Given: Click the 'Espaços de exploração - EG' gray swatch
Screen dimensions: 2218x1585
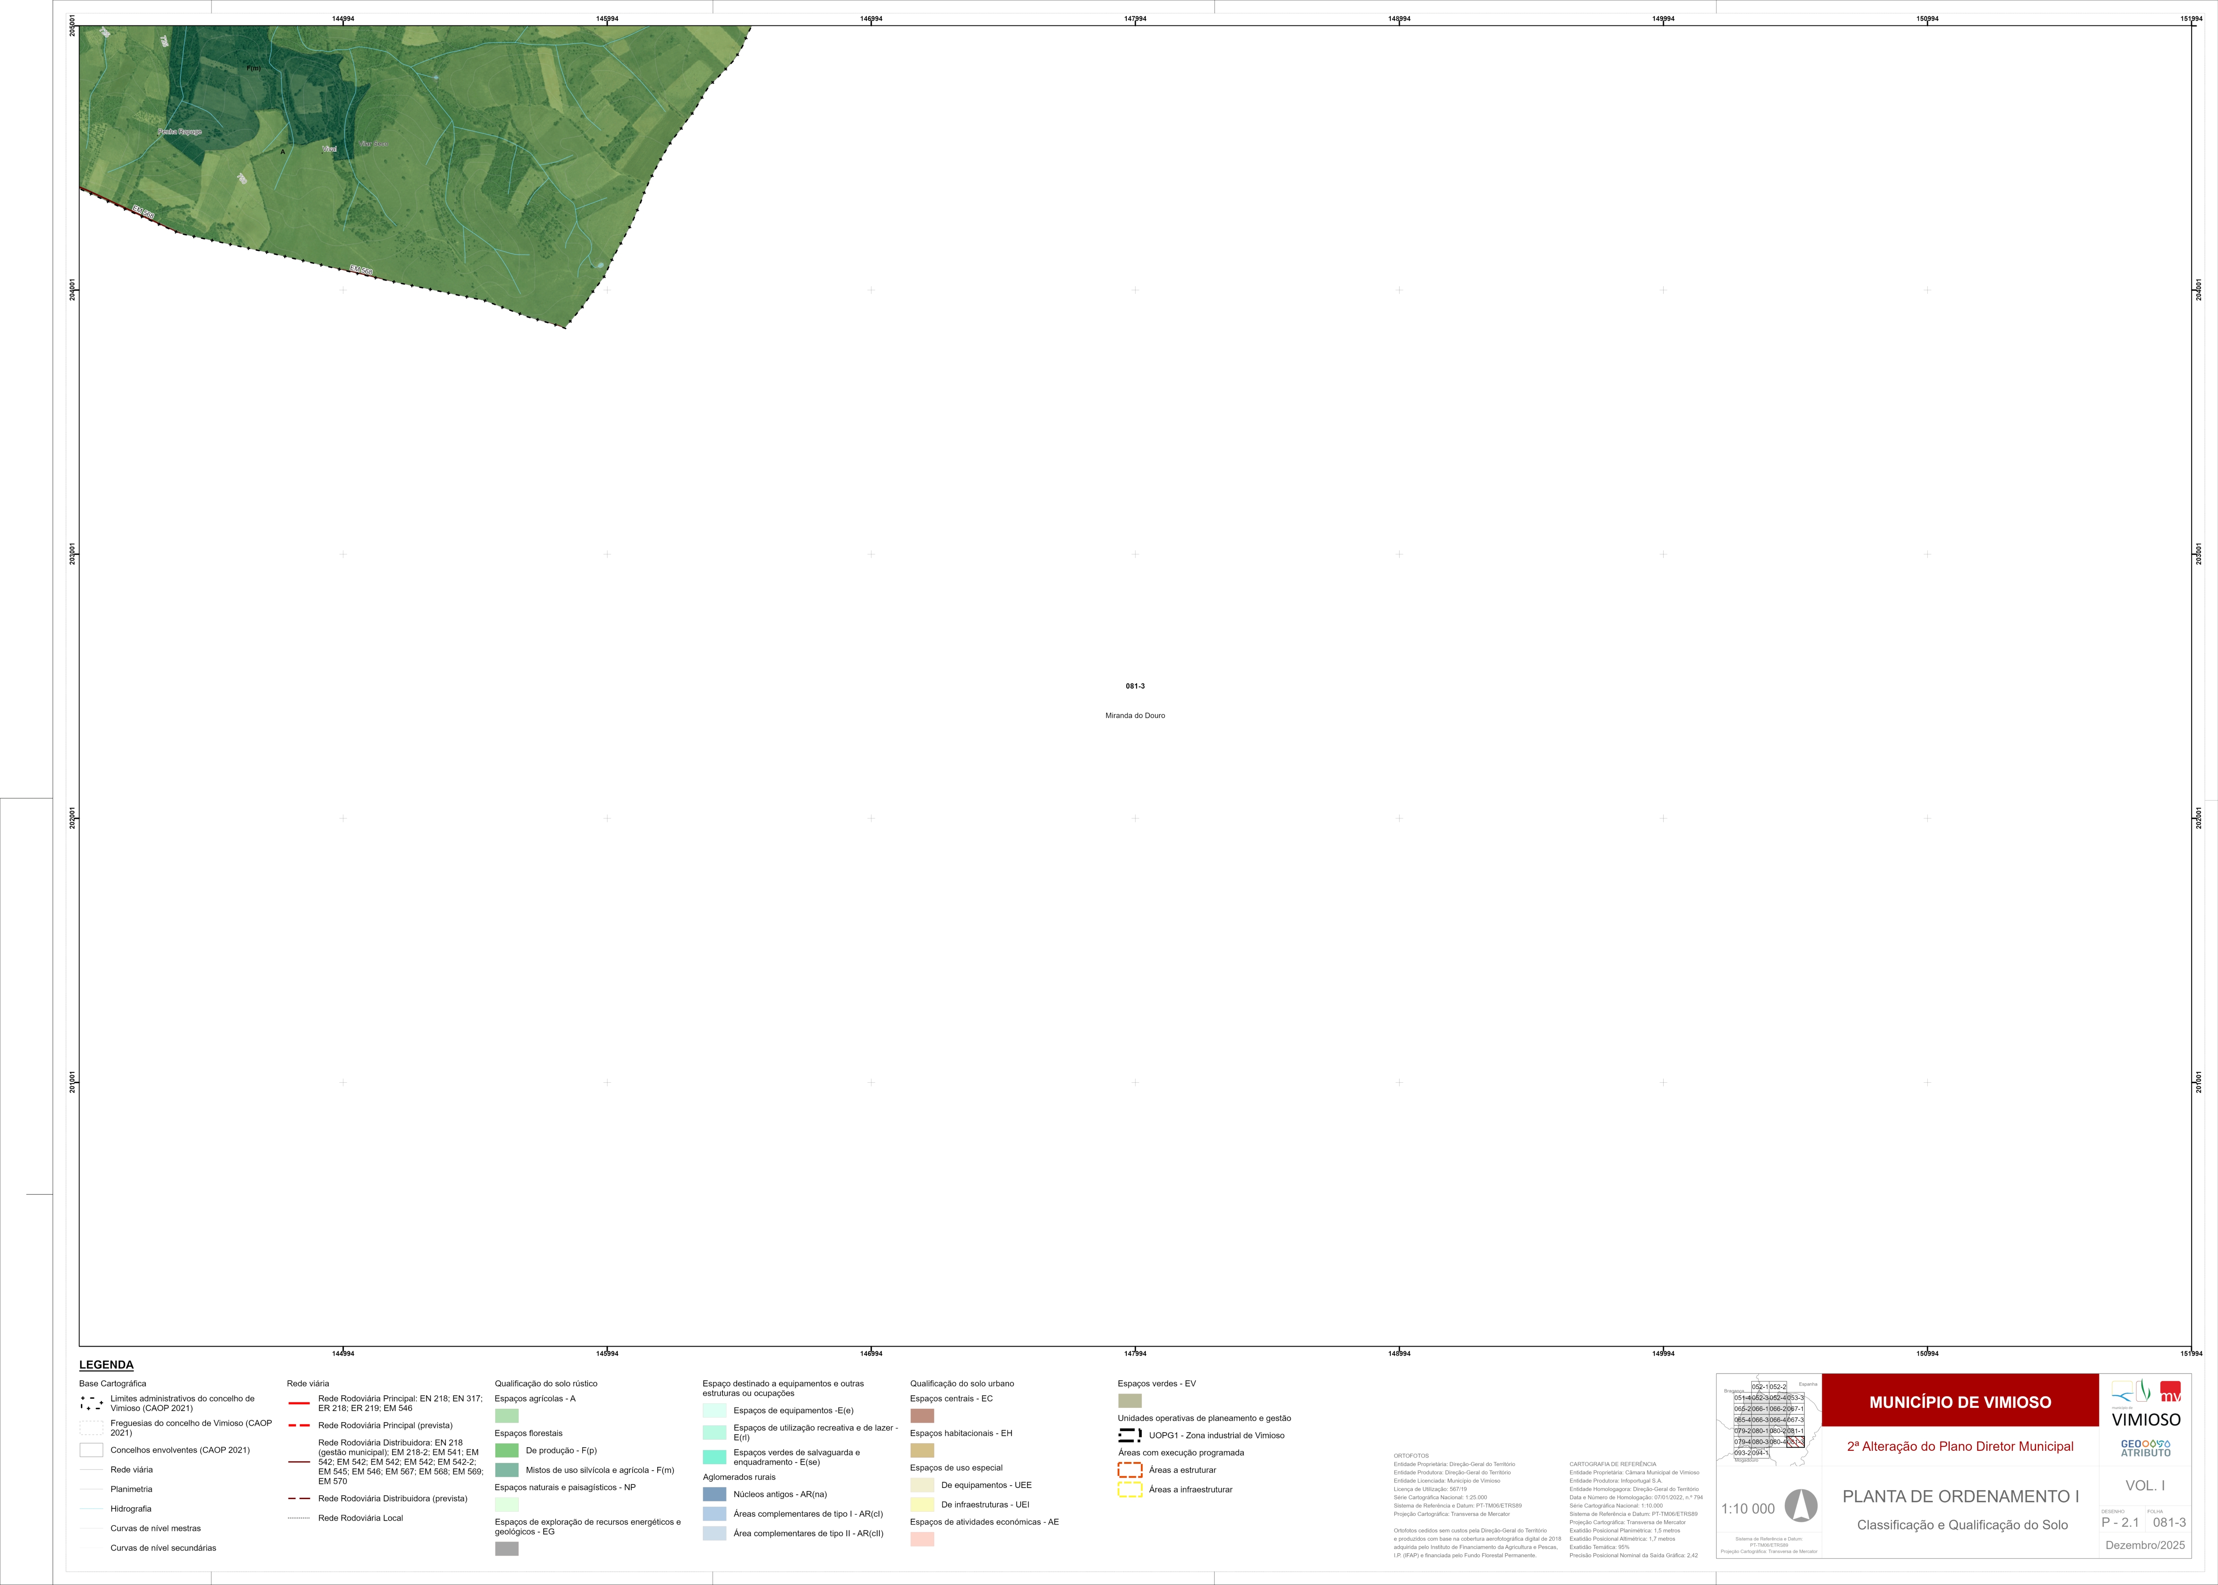Looking at the screenshot, I should coord(506,1549).
